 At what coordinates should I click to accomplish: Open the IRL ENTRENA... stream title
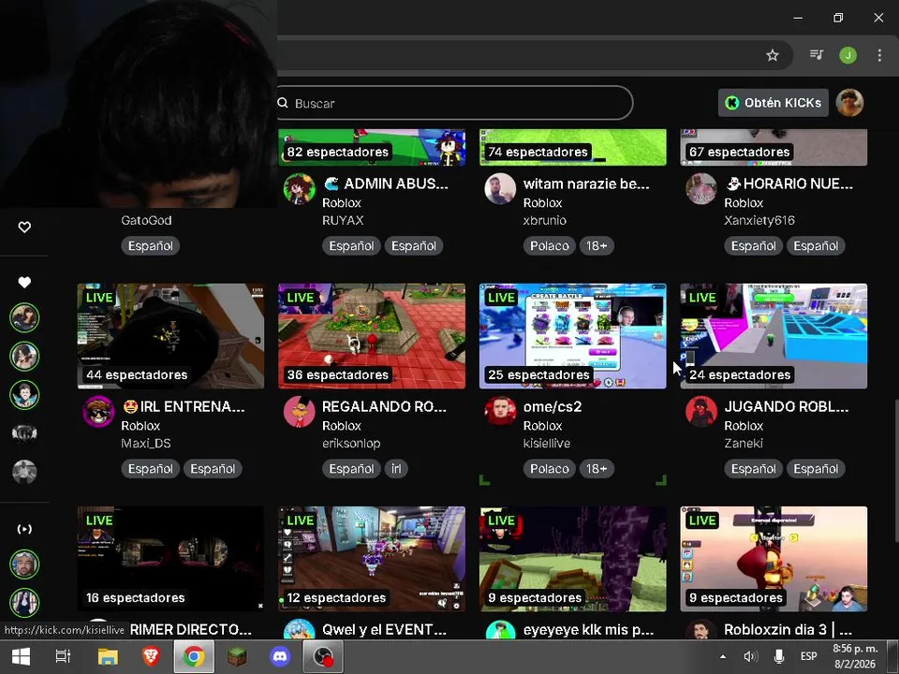[184, 407]
